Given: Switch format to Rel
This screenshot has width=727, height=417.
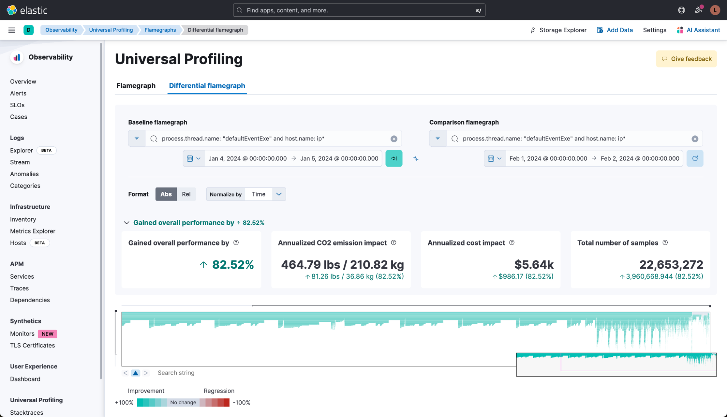Looking at the screenshot, I should coord(186,194).
